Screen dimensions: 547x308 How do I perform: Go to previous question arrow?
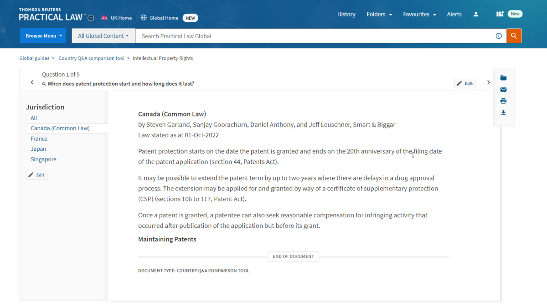(x=32, y=82)
